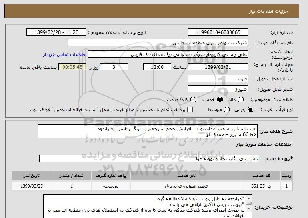Click the کد خدمت column header
Screen dimensions: 308x218
261,176
